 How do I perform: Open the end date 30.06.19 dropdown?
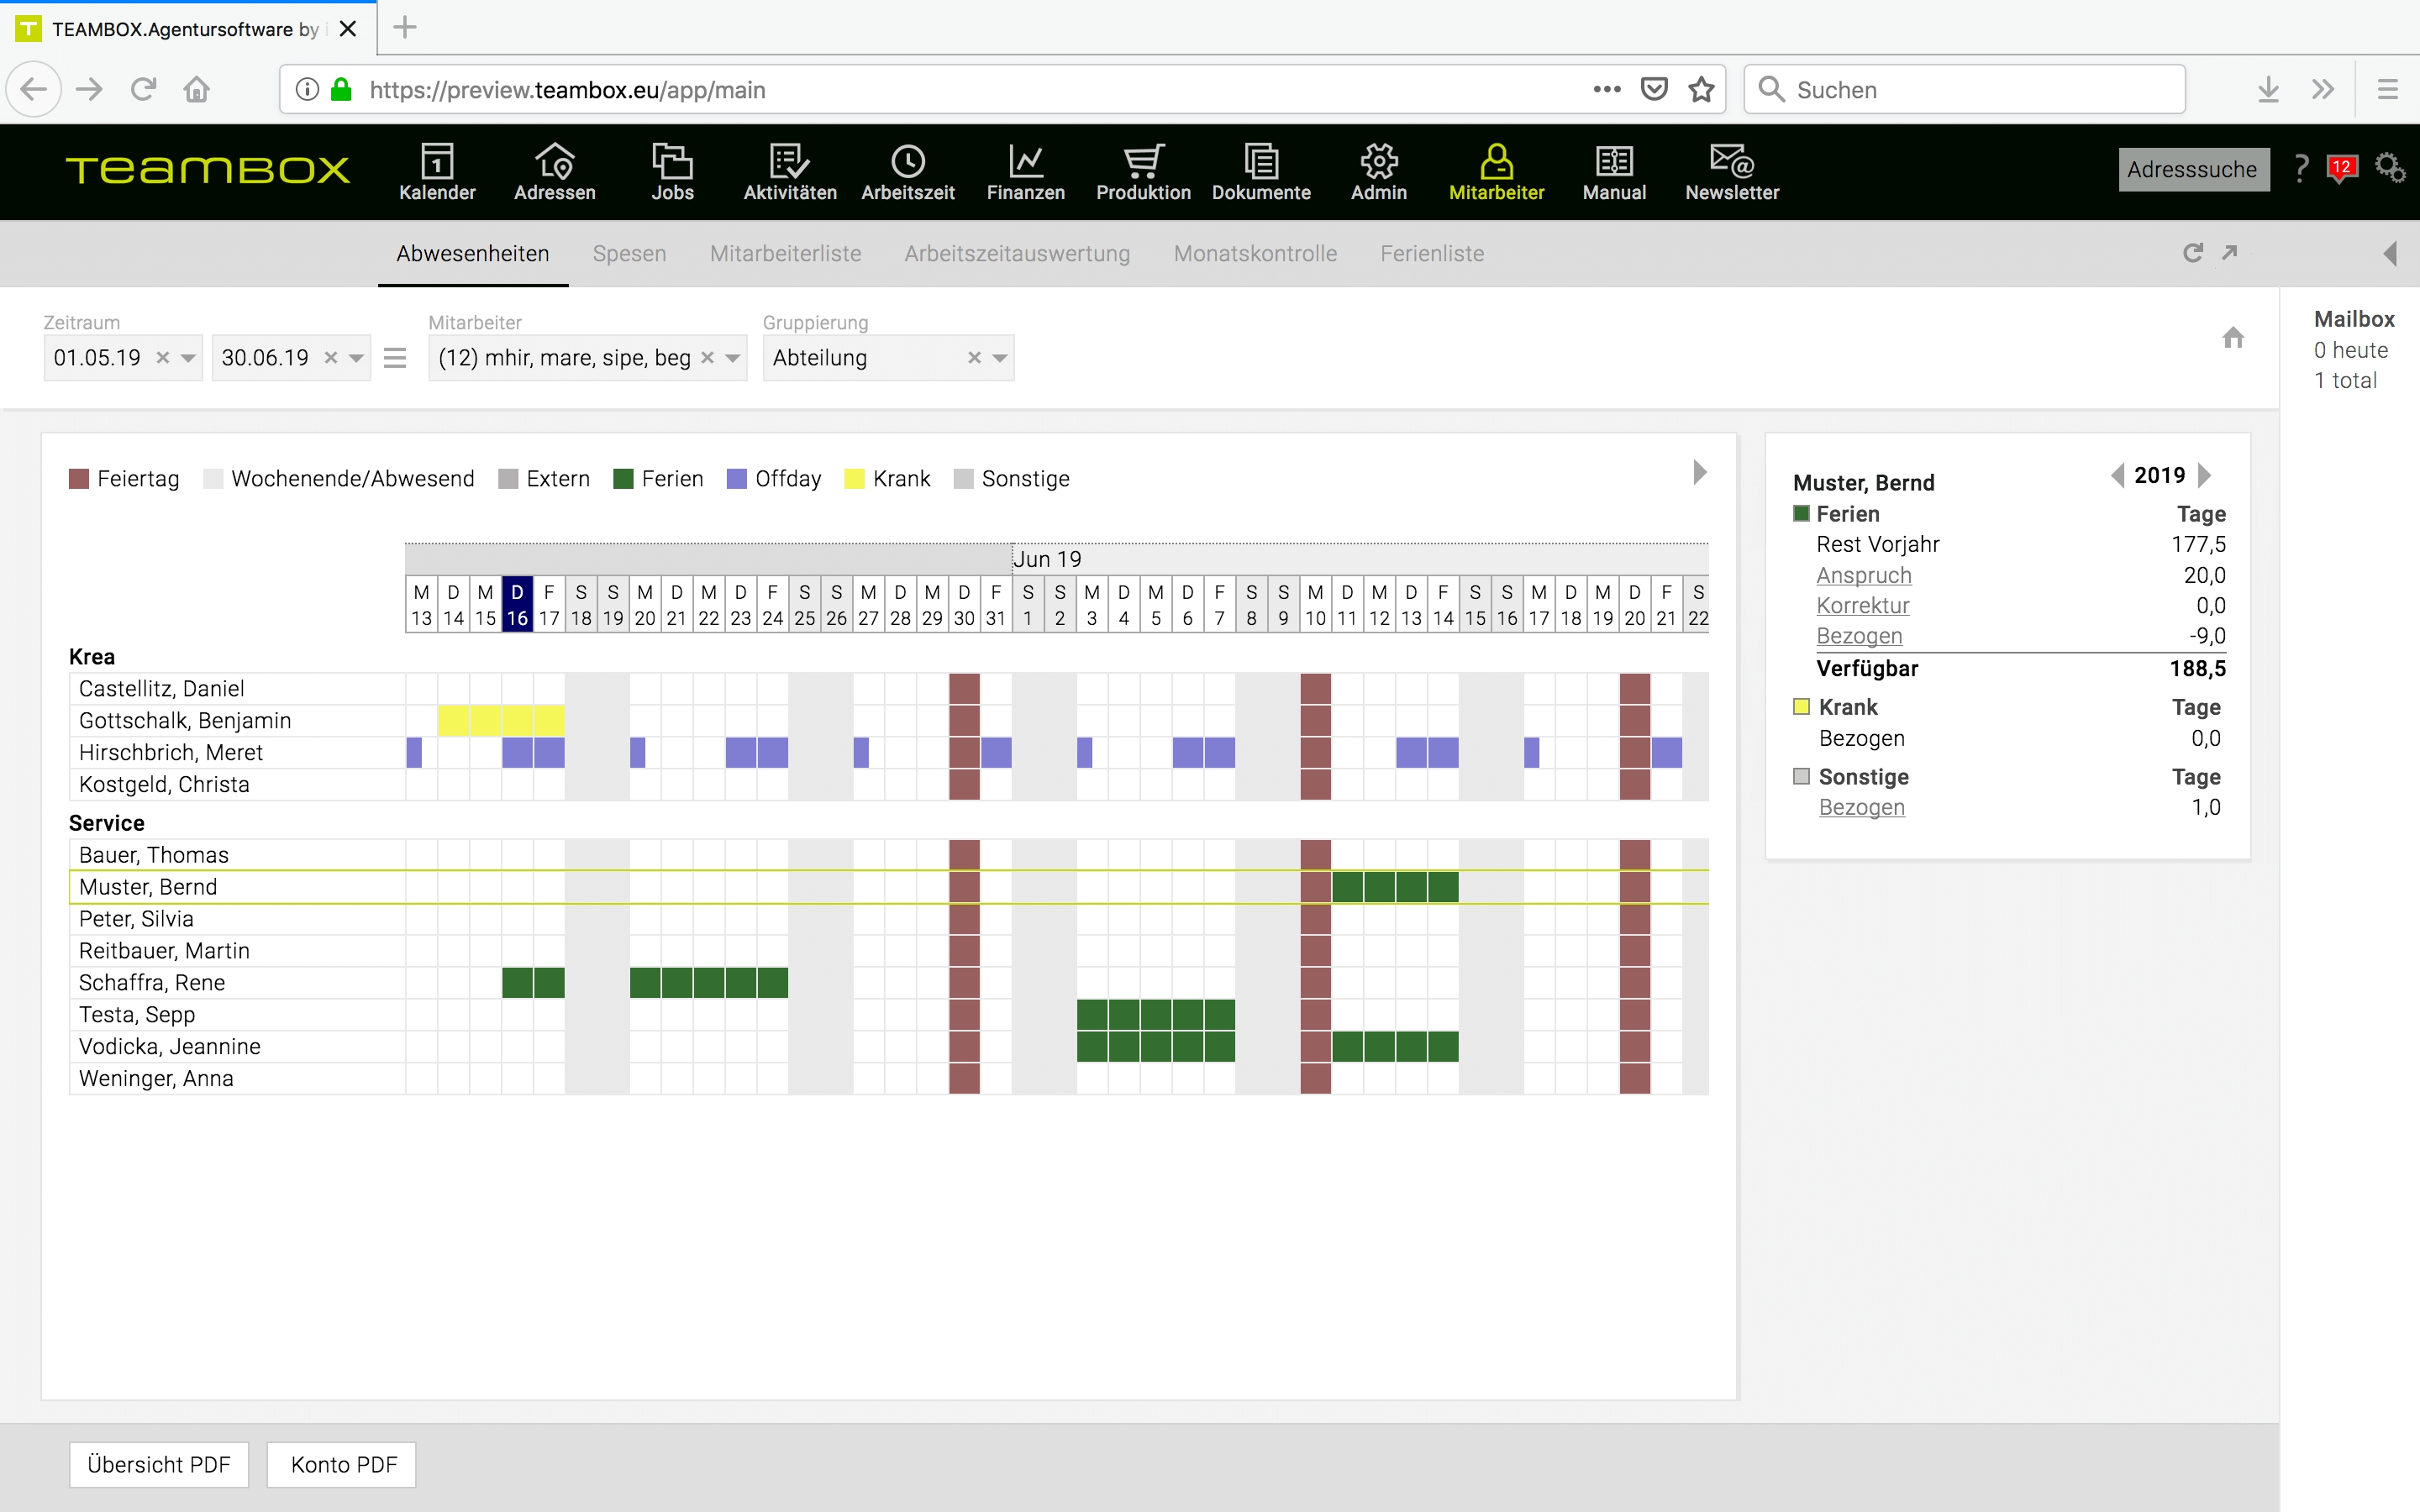pyautogui.click(x=356, y=358)
